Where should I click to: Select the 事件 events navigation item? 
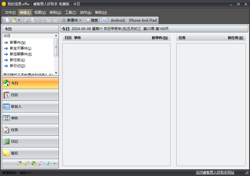(30, 118)
